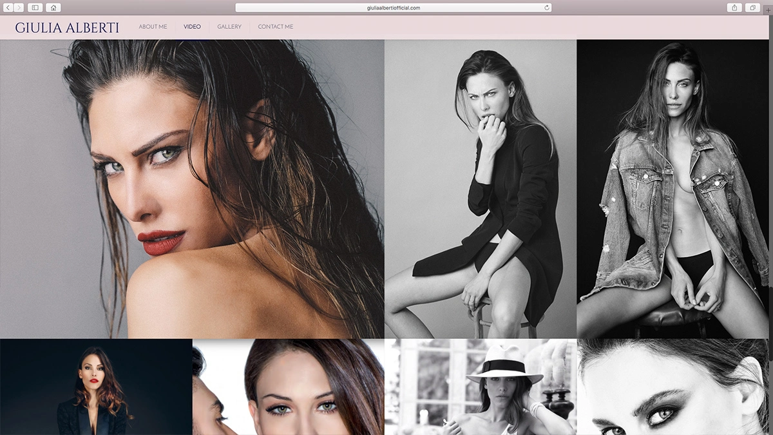The height and width of the screenshot is (435, 773).
Task: Open the GALLERY page
Action: [229, 27]
